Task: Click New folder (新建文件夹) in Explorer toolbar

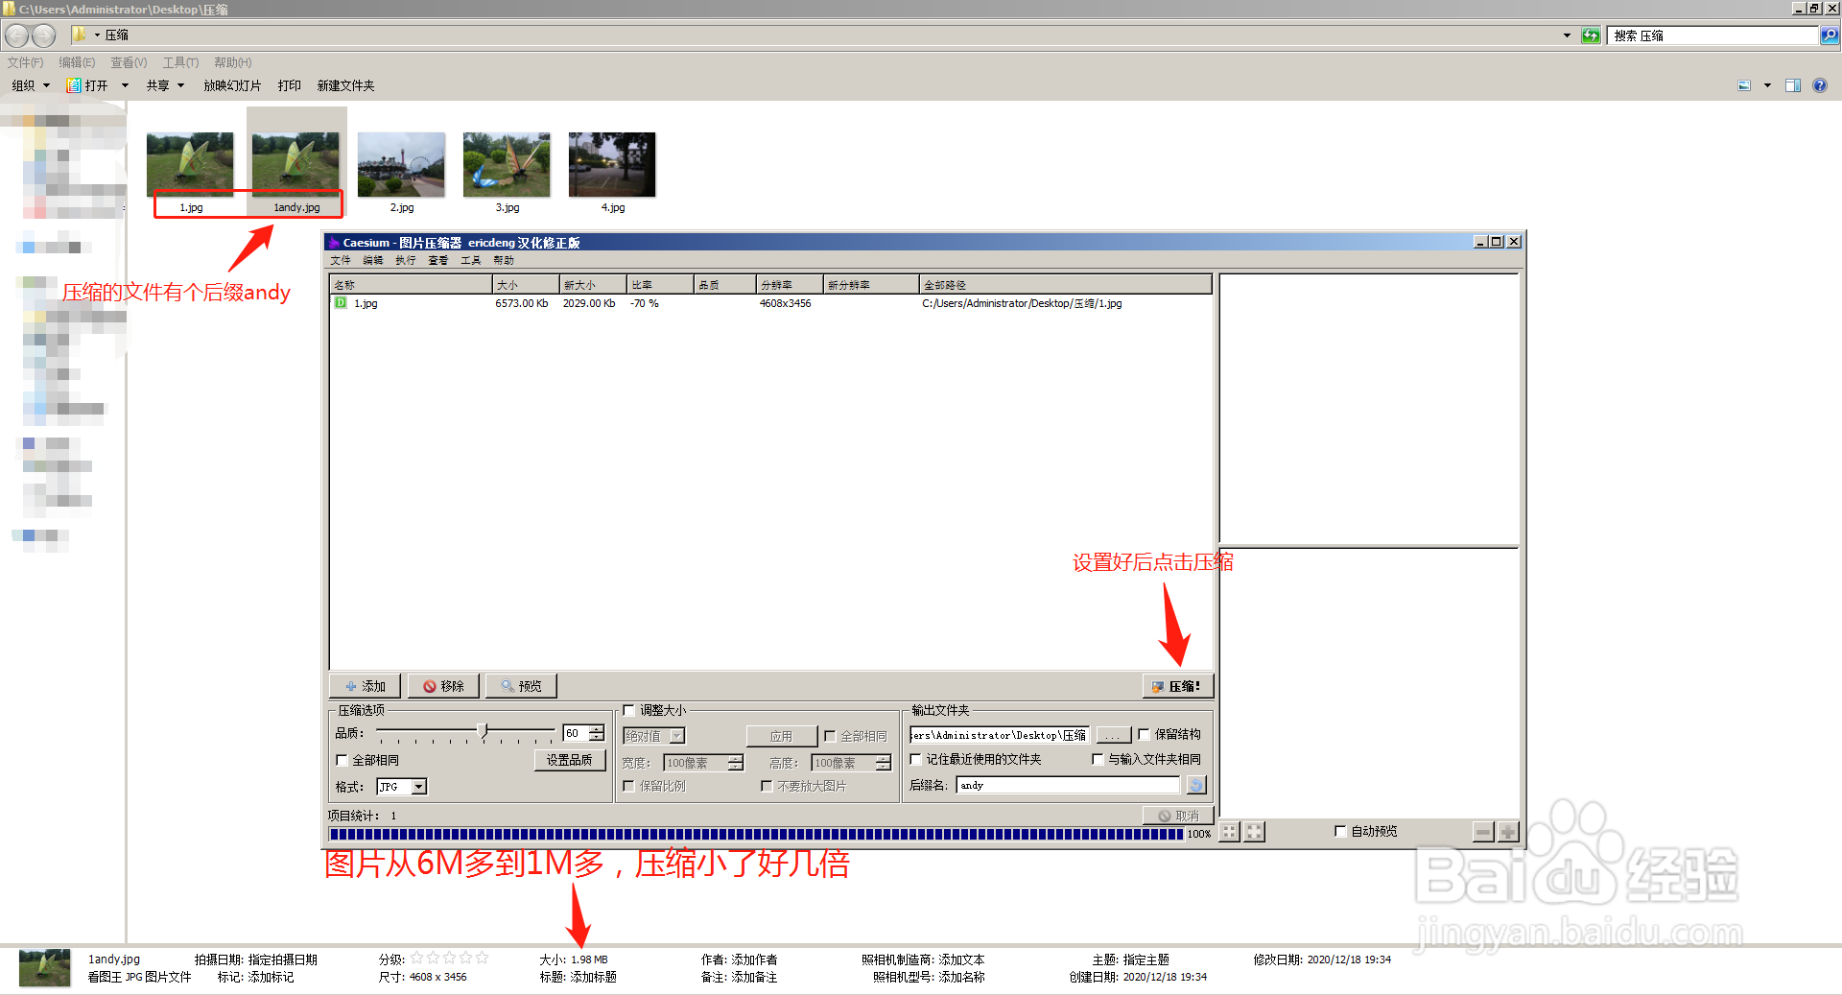Action: coord(346,85)
